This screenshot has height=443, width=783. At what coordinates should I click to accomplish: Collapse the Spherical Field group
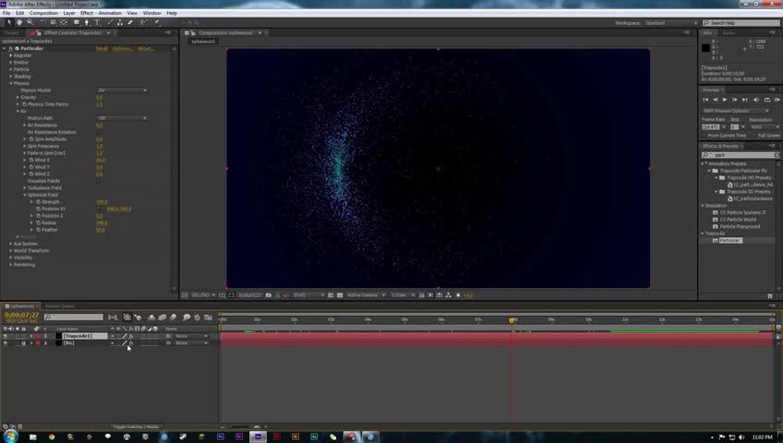click(25, 195)
